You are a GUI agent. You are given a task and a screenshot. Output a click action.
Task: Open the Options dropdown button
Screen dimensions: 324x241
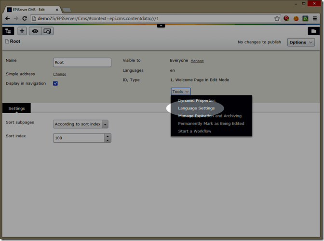pyautogui.click(x=301, y=42)
